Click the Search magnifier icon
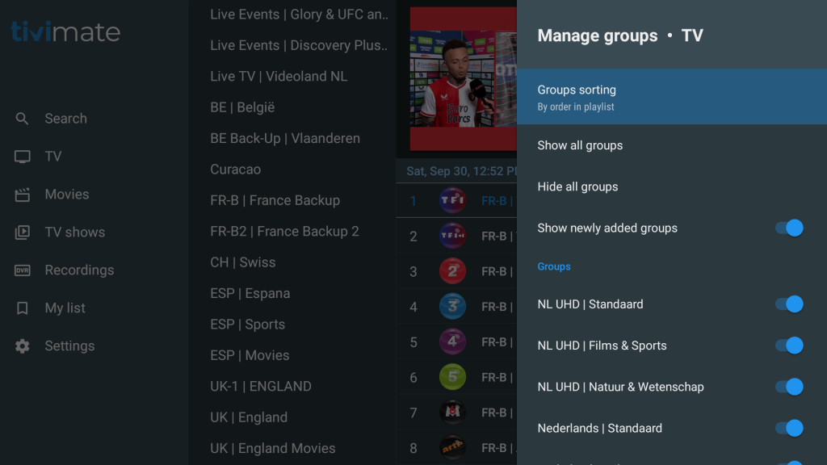This screenshot has width=827, height=465. pyautogui.click(x=23, y=119)
